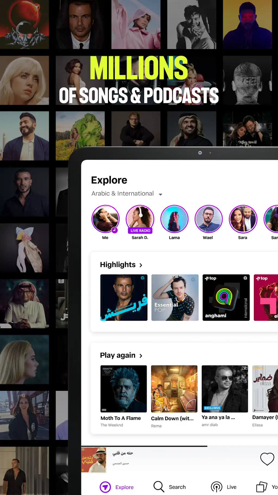The image size is (278, 495).
Task: Expand Play again section chevron
Action: coord(141,356)
